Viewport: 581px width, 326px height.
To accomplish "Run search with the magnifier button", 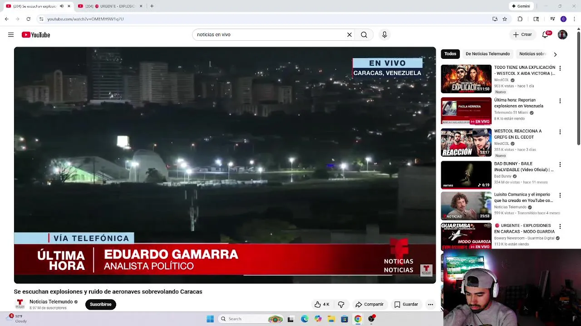I will [x=364, y=35].
